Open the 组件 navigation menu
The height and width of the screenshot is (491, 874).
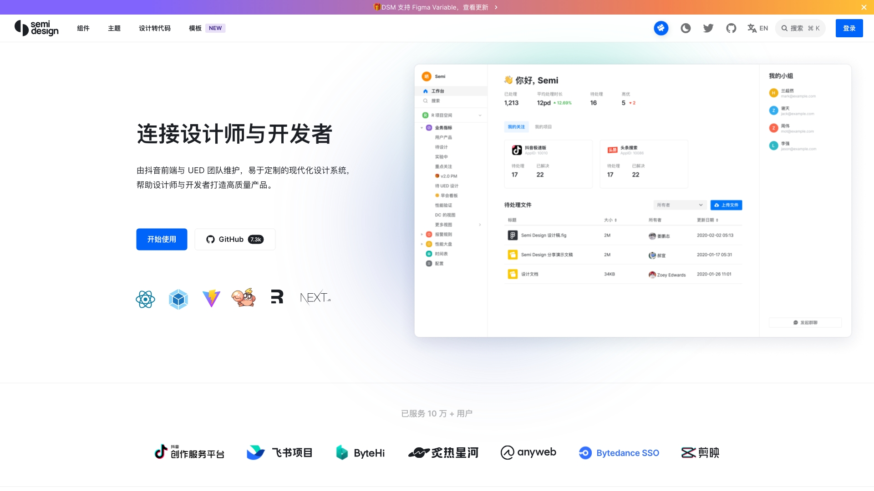click(x=83, y=28)
